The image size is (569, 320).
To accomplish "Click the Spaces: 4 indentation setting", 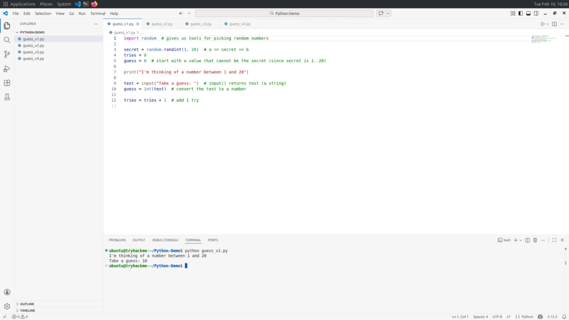I will coord(480,317).
